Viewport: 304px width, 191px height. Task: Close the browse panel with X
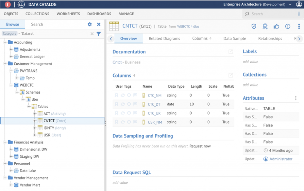click(x=99, y=24)
